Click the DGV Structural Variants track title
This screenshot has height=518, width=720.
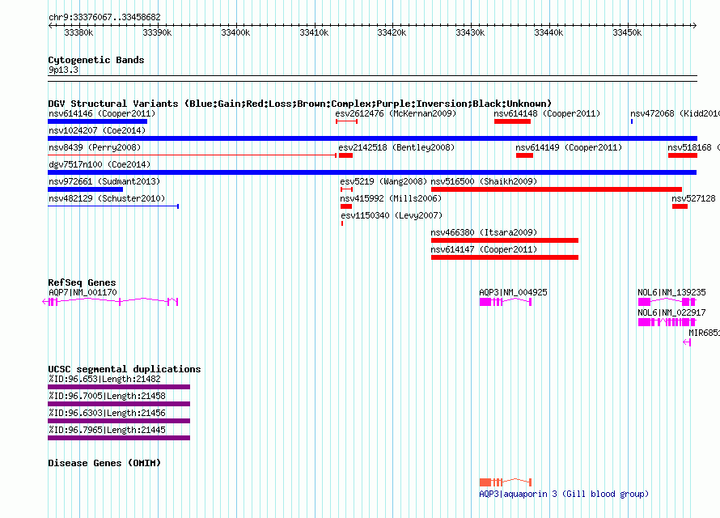coord(300,104)
